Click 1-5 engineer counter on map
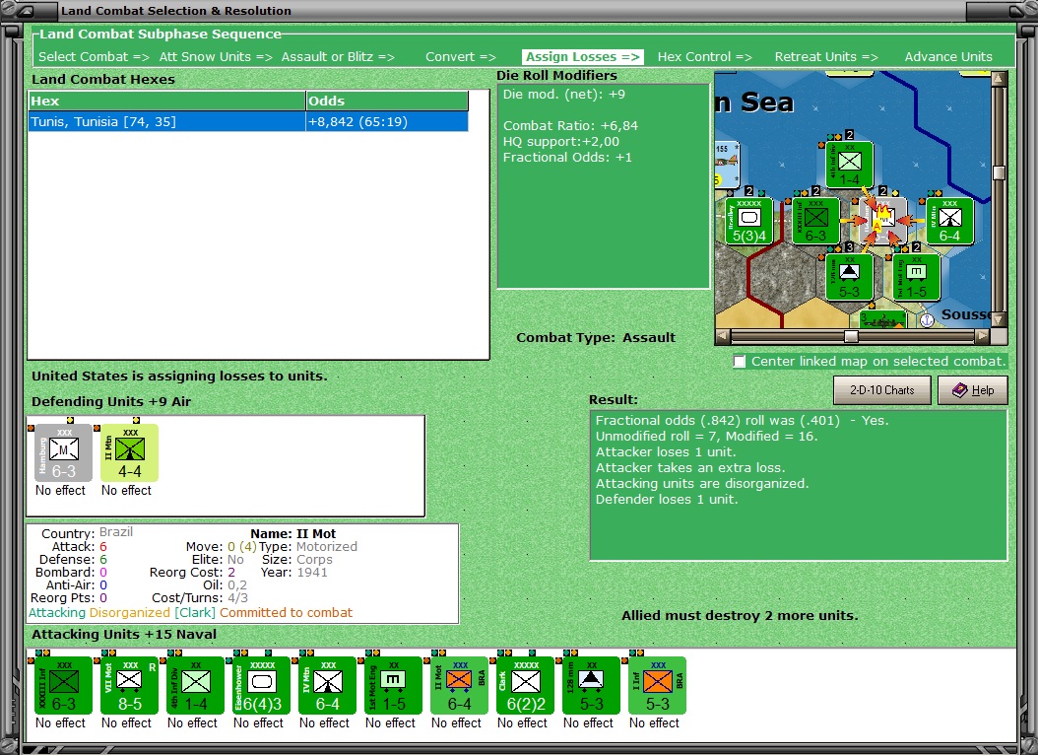Viewport: 1038px width, 755px height. click(916, 277)
